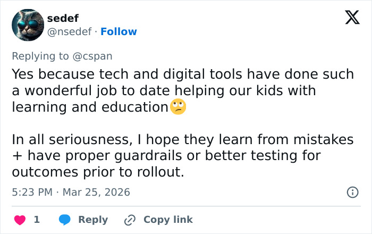372x234 pixels.
Task: Click the sentence starting "Yes because tech"
Action: pyautogui.click(x=182, y=74)
